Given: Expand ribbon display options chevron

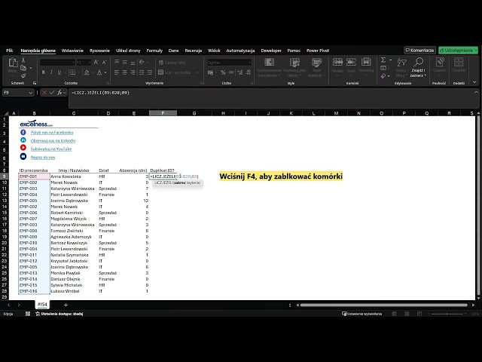Looking at the screenshot, I should point(474,82).
